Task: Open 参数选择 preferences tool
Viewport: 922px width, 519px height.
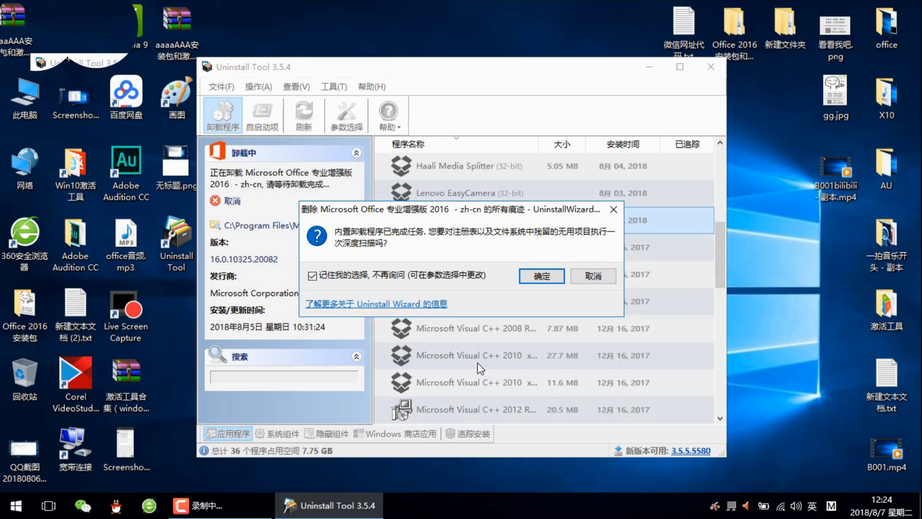Action: pos(346,116)
